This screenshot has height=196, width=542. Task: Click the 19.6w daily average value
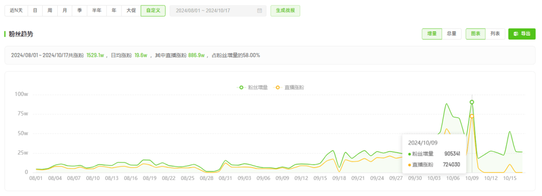point(141,55)
